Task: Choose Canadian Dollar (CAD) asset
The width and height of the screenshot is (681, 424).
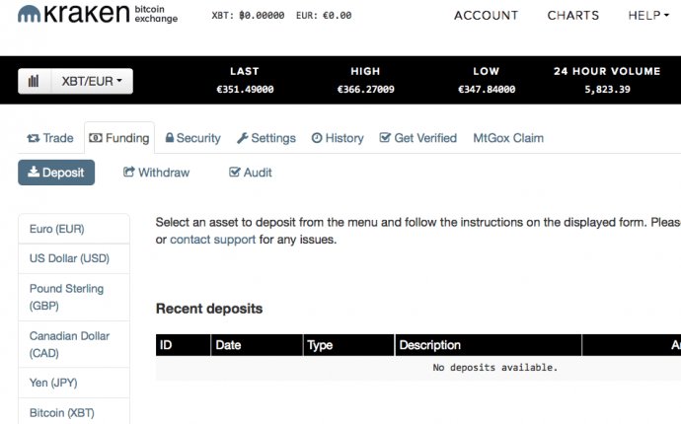Action: click(74, 344)
